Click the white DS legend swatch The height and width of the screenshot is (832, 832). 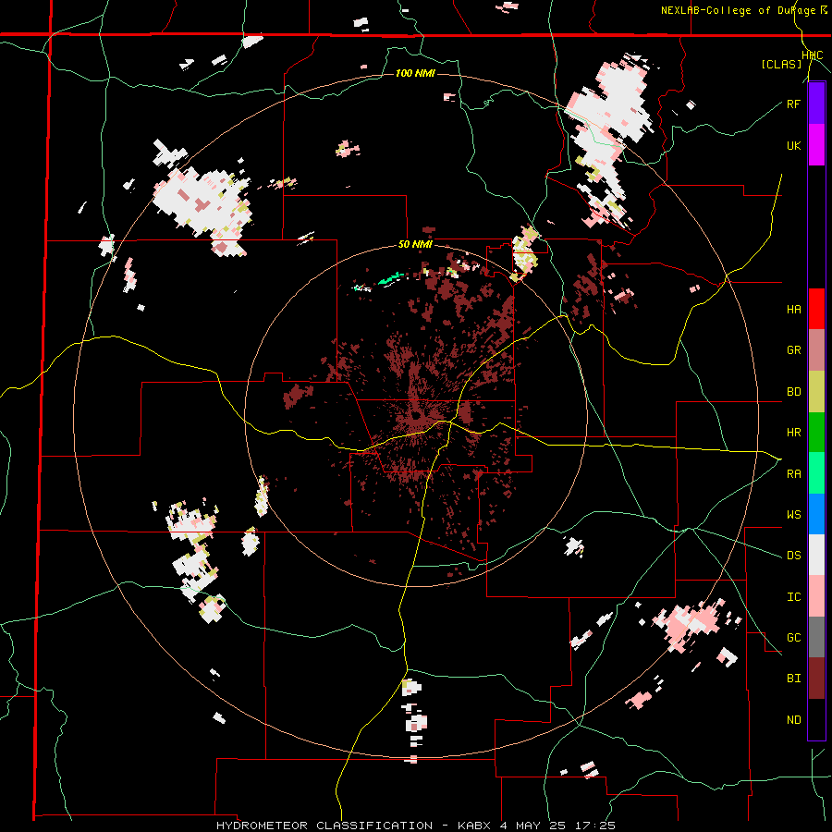click(x=816, y=555)
